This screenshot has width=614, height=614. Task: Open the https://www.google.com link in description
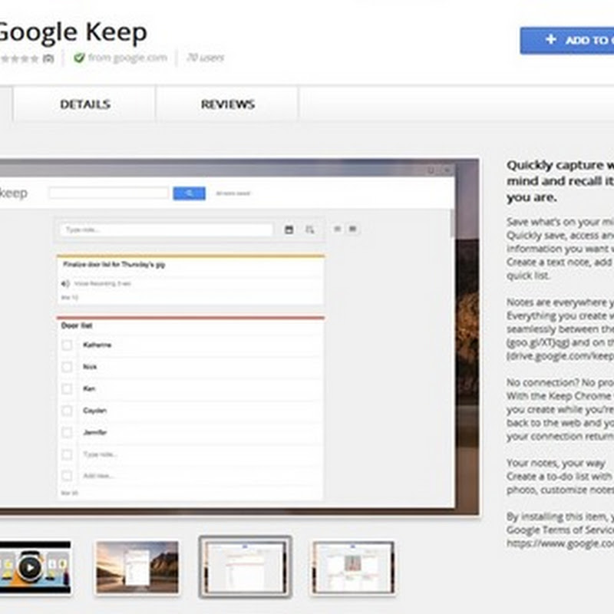pos(560,543)
